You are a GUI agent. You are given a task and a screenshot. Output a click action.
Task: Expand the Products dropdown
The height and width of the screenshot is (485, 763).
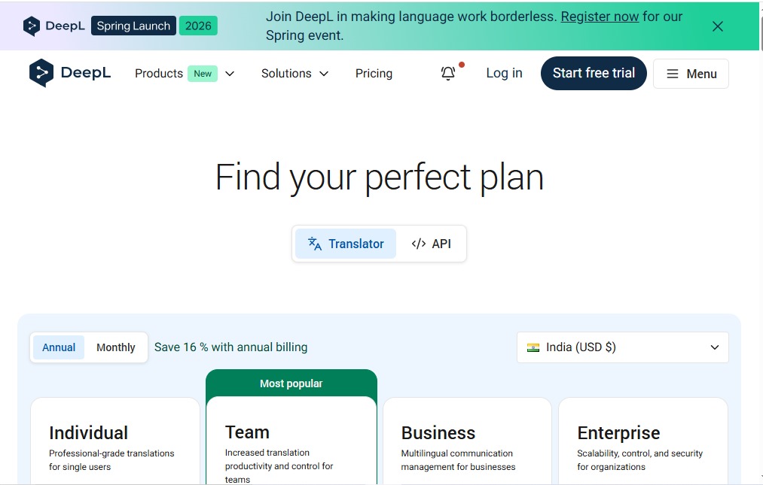[185, 73]
